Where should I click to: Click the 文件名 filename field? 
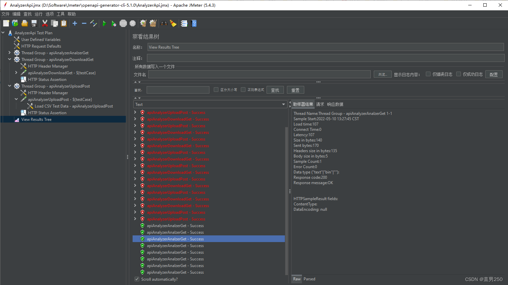[260, 74]
